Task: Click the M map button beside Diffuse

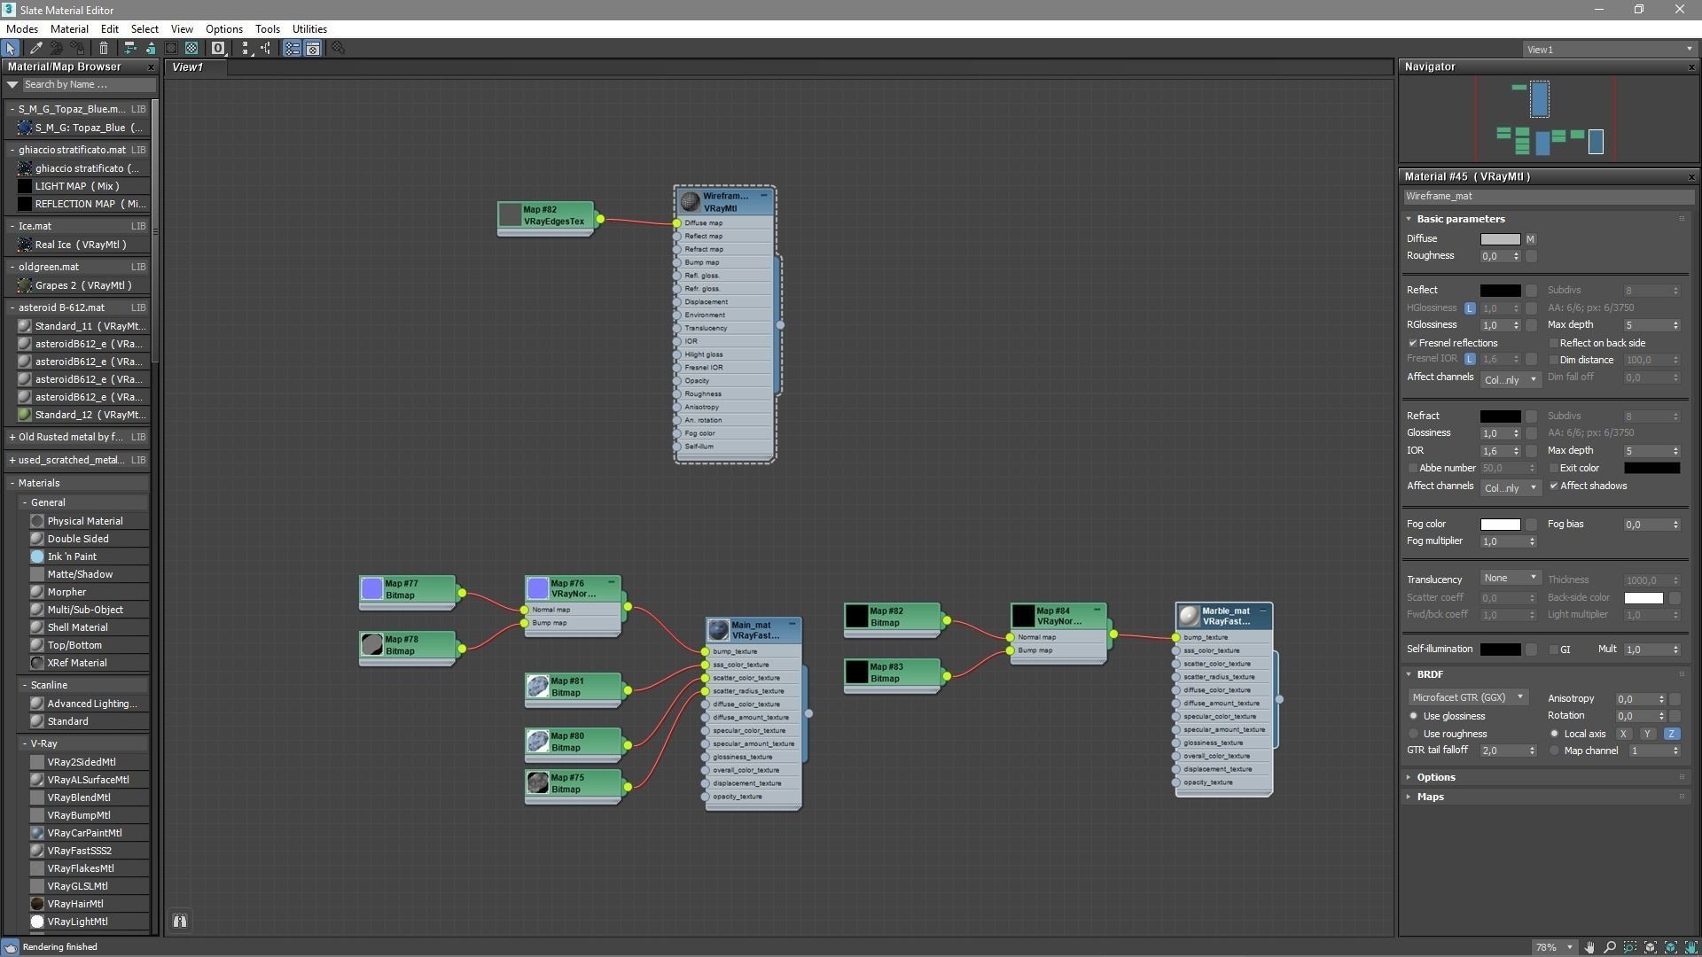Action: click(x=1530, y=239)
